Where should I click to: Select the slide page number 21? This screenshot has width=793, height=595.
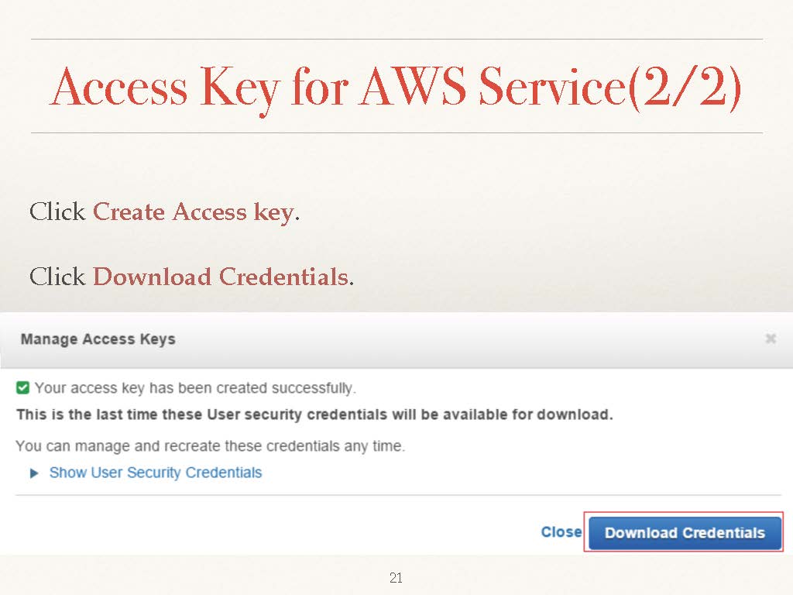[396, 578]
